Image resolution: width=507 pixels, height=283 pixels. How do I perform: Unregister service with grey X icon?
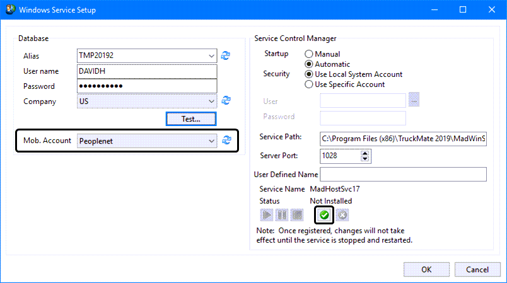pyautogui.click(x=342, y=215)
